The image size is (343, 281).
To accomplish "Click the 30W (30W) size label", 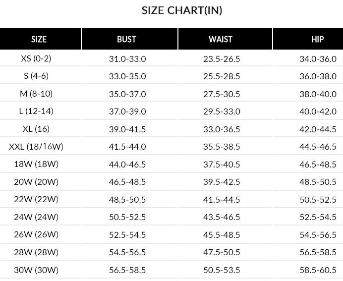I will [36, 270].
